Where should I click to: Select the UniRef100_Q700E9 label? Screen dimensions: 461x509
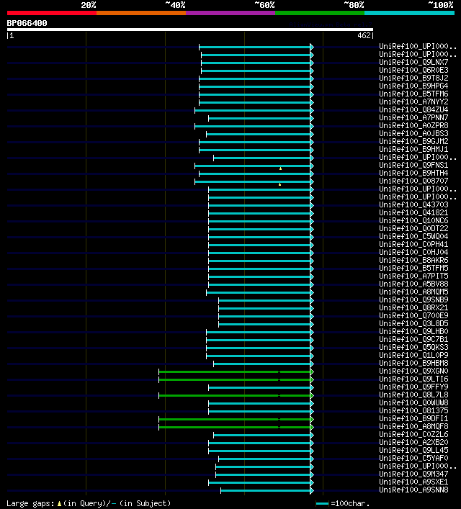(x=413, y=315)
